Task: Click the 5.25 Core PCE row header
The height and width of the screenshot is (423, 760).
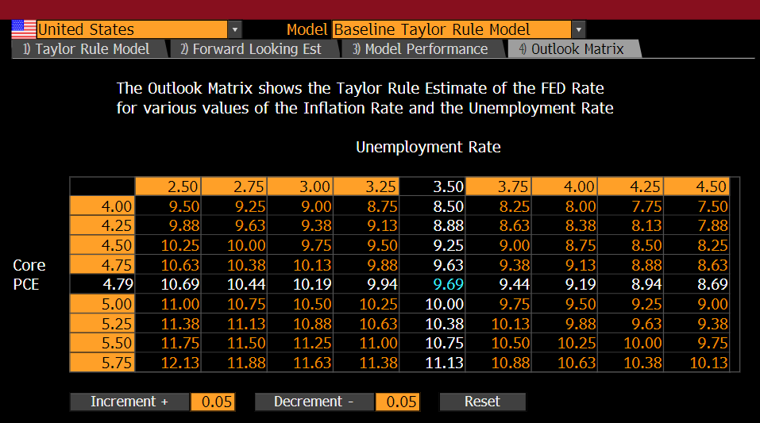Action: 102,323
